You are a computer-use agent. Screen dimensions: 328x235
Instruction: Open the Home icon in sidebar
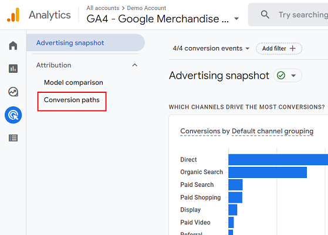click(13, 45)
